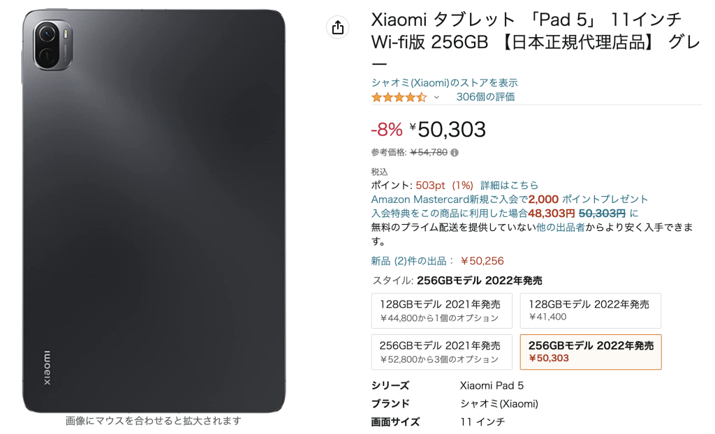Click the info icon next to the reference price

coord(455,152)
